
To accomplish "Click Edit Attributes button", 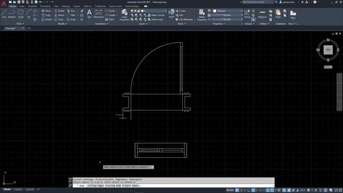I will pos(184,19).
